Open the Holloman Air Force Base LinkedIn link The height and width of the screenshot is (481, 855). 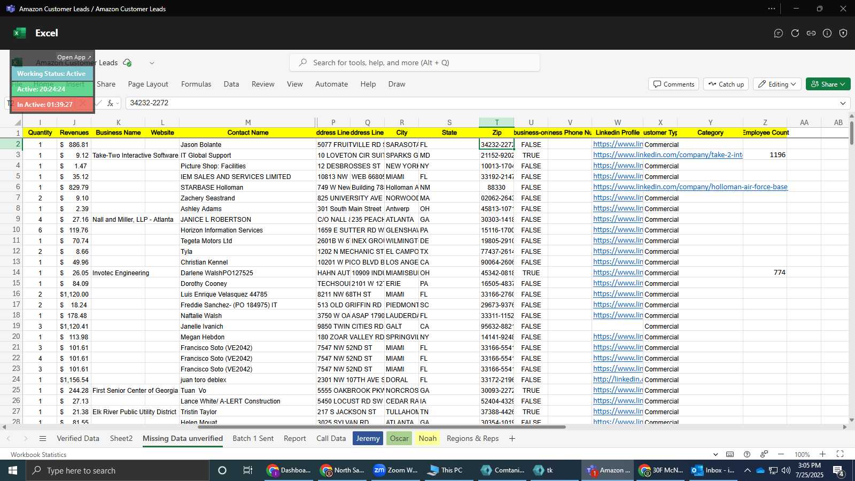coord(690,187)
